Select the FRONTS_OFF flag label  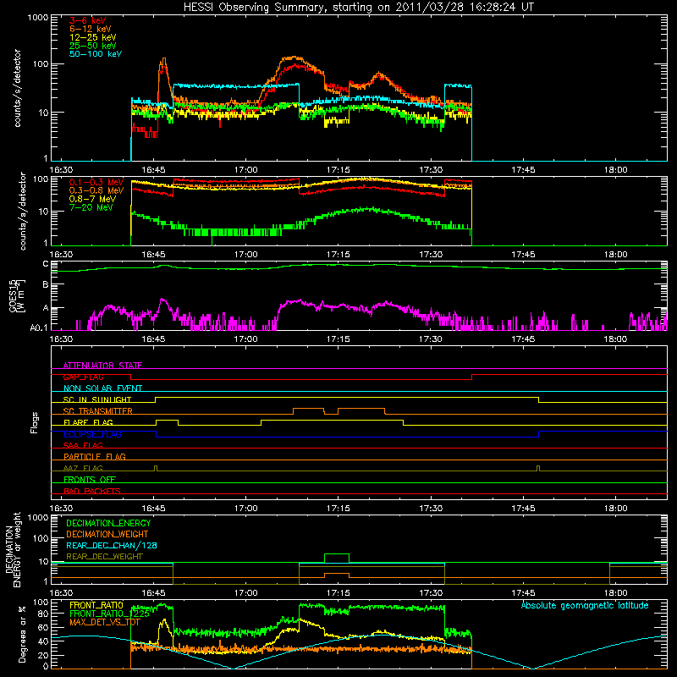[x=90, y=479]
